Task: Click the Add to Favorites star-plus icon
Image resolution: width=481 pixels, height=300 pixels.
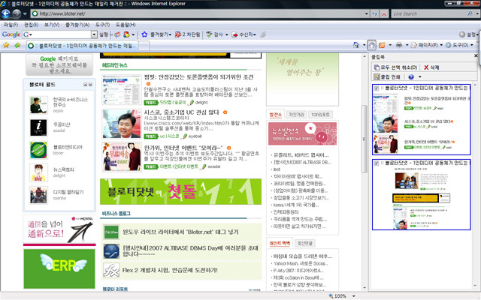Action: [x=17, y=45]
